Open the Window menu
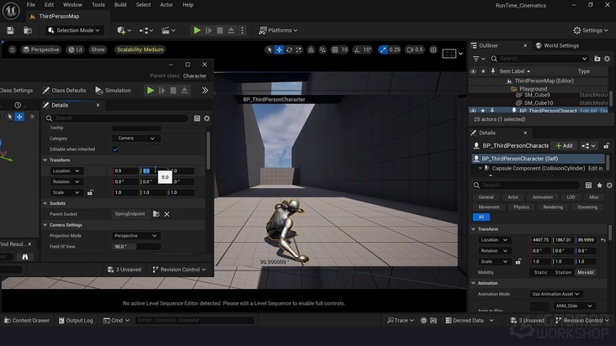Viewport: 616px width, 346px height. pyautogui.click(x=72, y=5)
